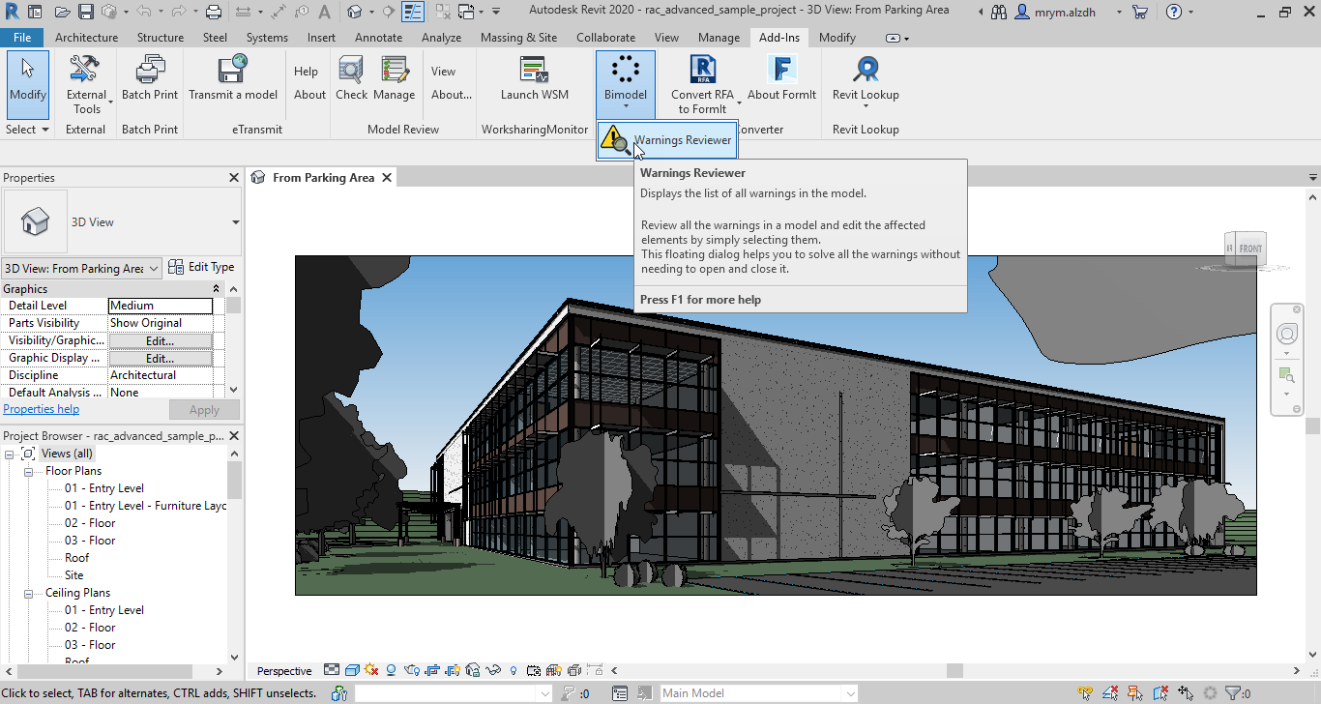Toggle Thin Lines in the quick access toolbar
This screenshot has height=704, width=1321.
[413, 12]
